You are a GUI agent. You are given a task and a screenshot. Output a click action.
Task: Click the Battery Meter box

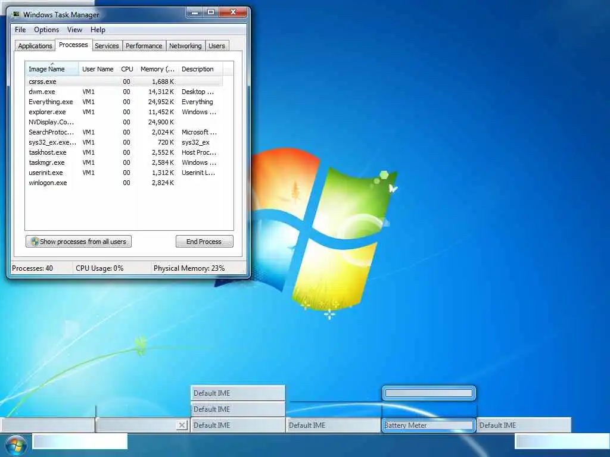[x=429, y=425]
